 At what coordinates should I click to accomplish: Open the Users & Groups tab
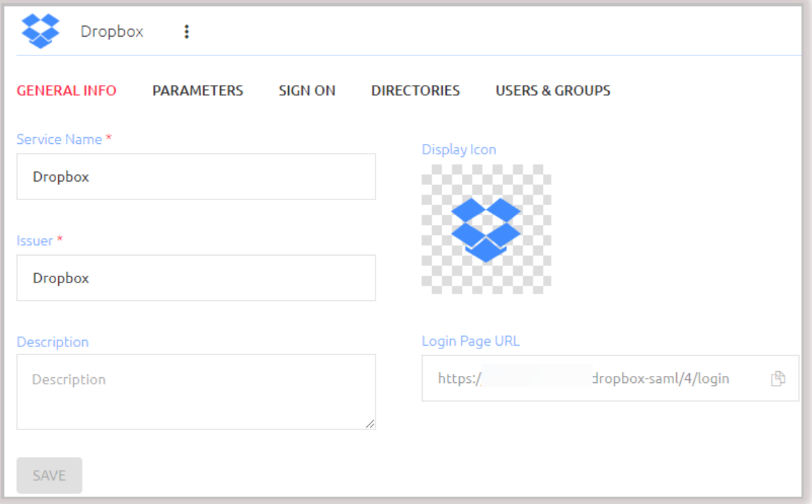[x=553, y=91]
